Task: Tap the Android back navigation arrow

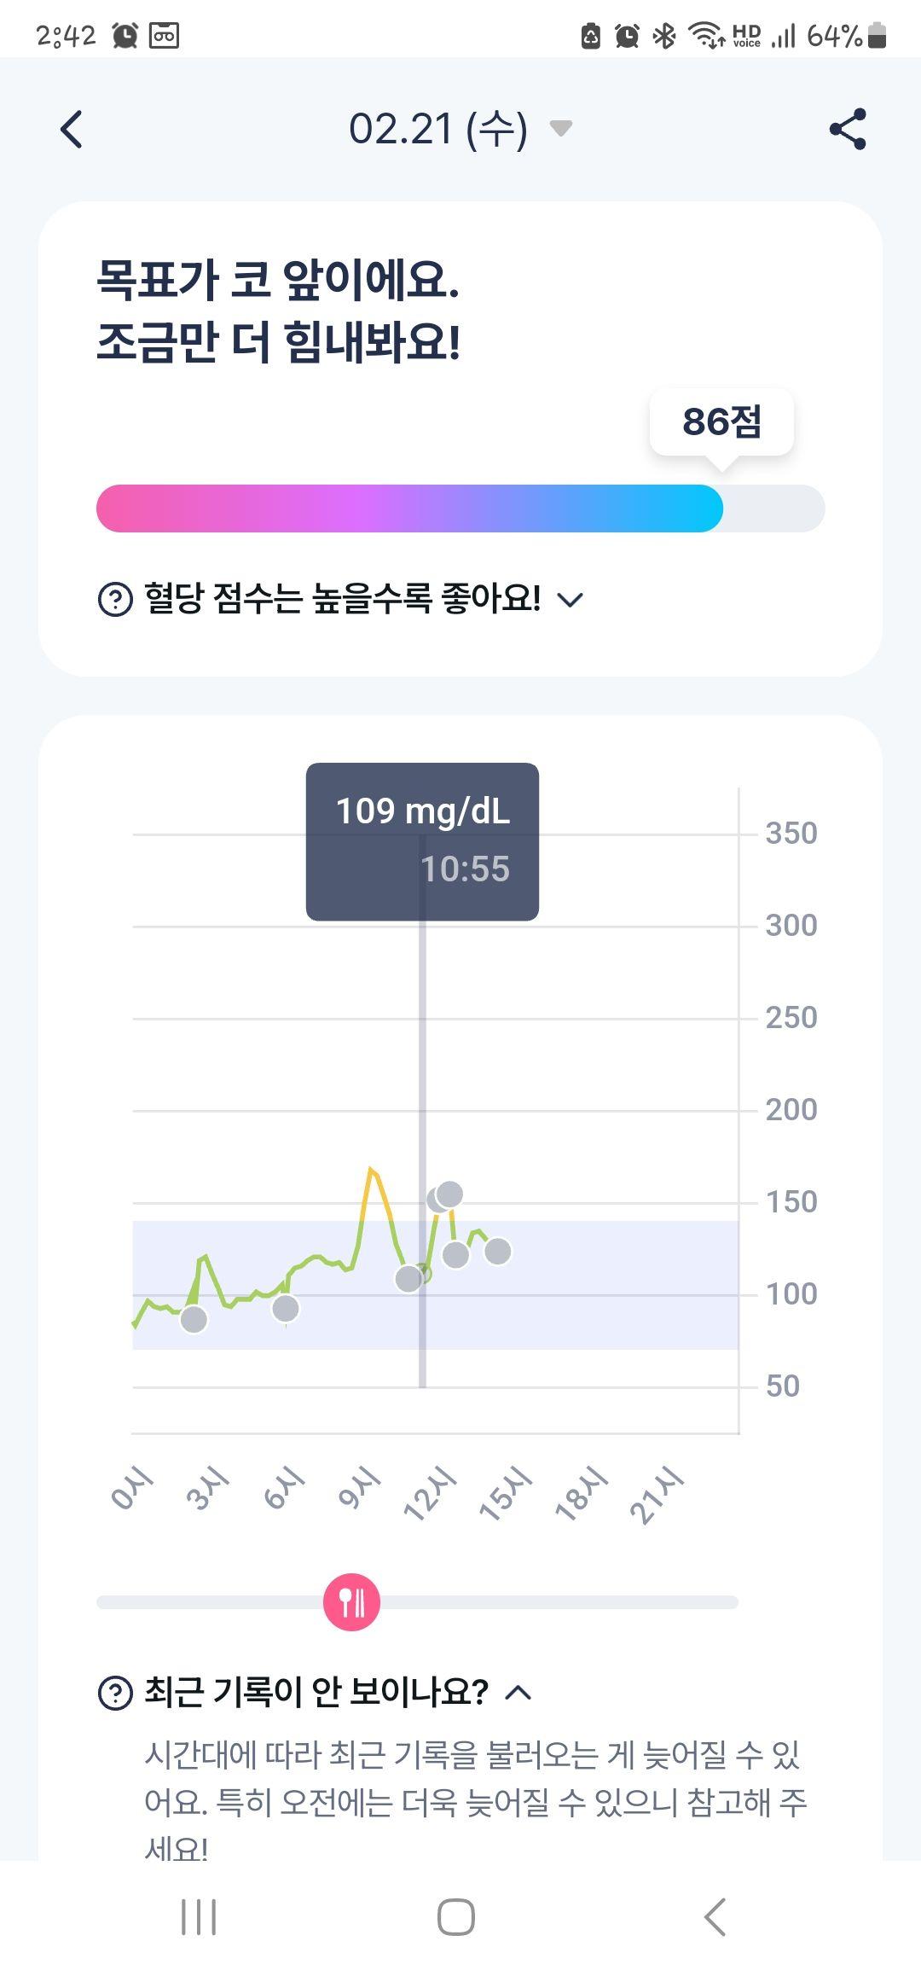Action: tap(715, 1917)
